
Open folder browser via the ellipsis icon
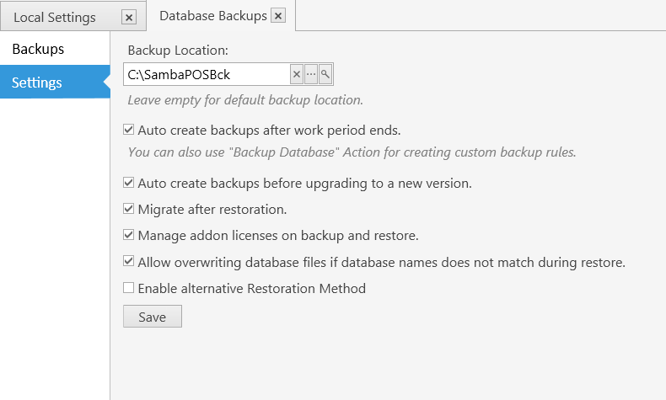311,75
